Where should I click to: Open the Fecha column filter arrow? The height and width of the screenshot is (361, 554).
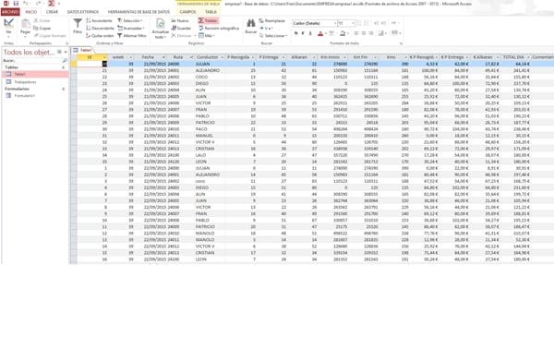tap(163, 57)
